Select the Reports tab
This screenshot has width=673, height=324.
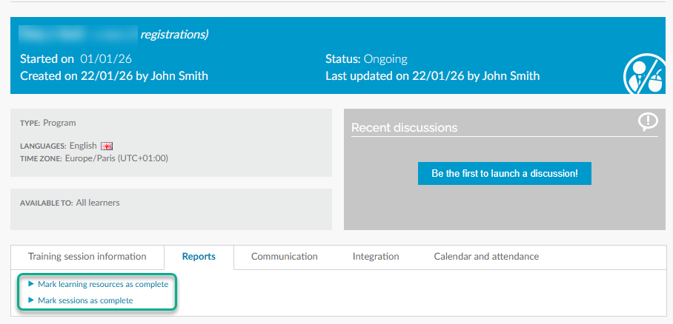tap(199, 257)
